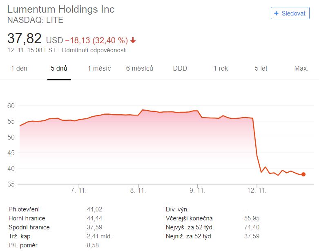The width and height of the screenshot is (319, 251).
Task: Click the 7. 11. date axis marker
Action: point(78,191)
